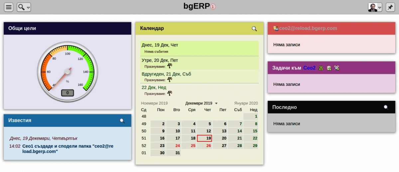Viewport: 399px width, 172px height.
Task: Click Днес, 19 Декември, Четвъртък heading
Action: (x=44, y=138)
